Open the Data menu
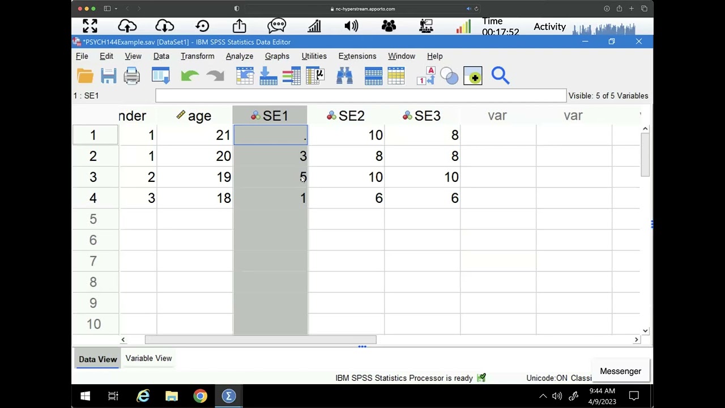 (161, 56)
